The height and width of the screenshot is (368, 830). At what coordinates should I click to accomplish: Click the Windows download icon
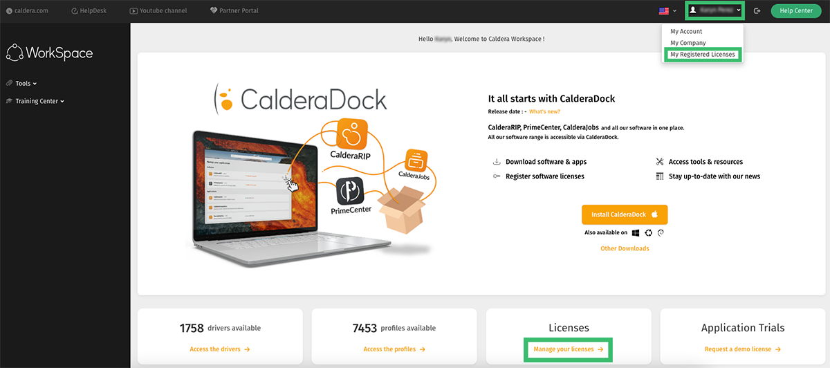coord(635,233)
